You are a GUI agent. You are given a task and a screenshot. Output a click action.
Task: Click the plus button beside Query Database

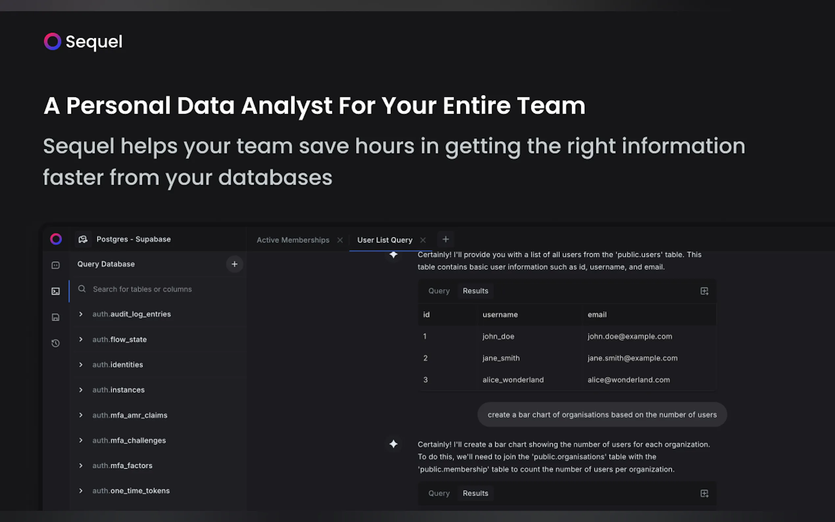[234, 264]
